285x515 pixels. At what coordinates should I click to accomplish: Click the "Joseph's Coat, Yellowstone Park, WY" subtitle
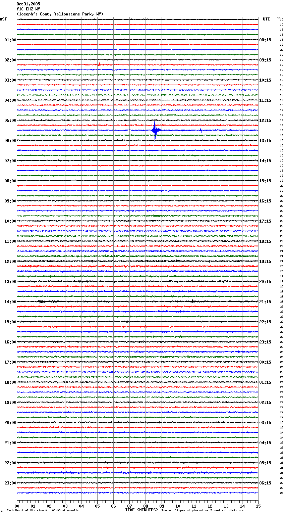60,14
